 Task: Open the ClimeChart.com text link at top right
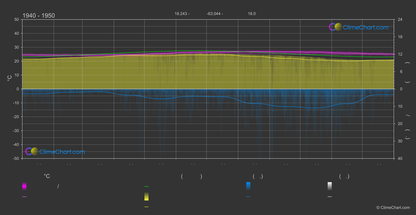point(366,27)
